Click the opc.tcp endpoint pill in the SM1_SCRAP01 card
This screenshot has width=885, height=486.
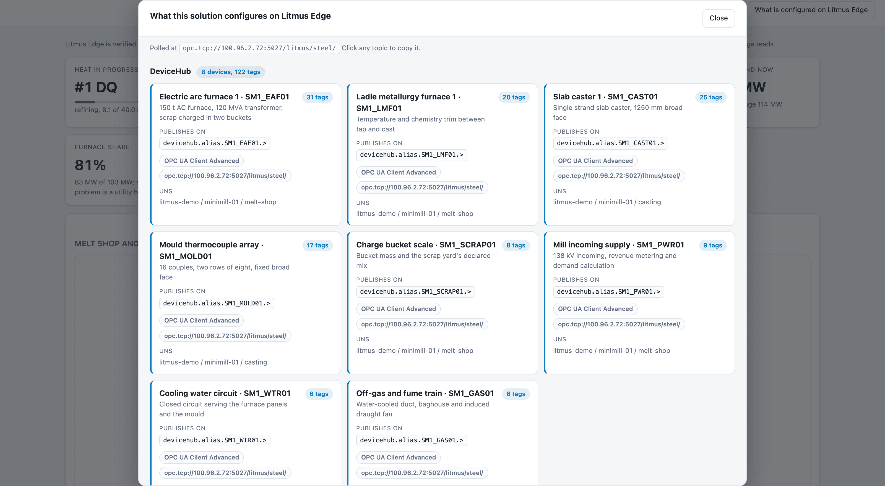tap(422, 324)
